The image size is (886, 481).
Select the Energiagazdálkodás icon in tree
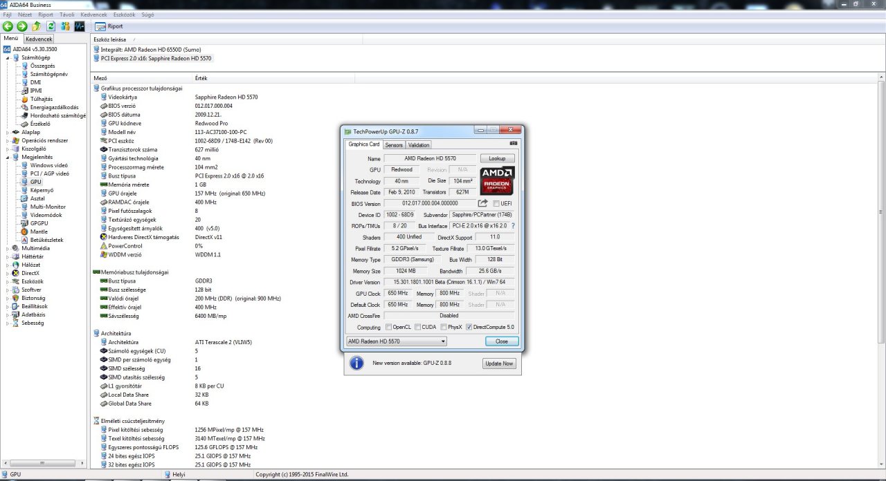pos(25,107)
